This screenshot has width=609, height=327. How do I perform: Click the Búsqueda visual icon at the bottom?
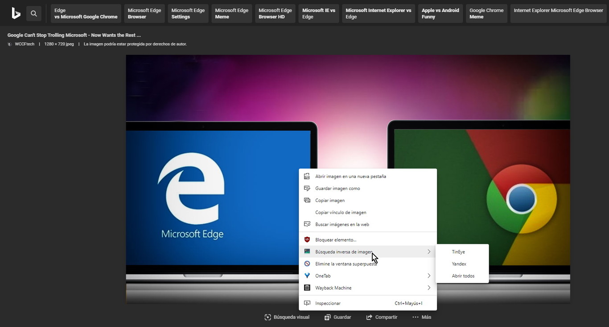click(267, 317)
